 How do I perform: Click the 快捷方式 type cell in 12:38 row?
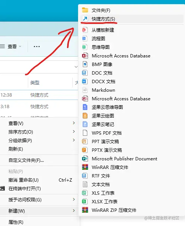39,95
